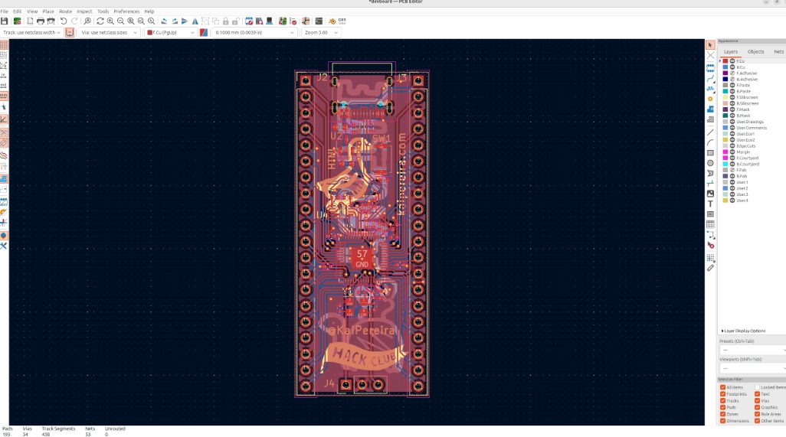Image resolution: width=786 pixels, height=437 pixels.
Task: Uncheck the Footprints selection filter
Action: (723, 394)
